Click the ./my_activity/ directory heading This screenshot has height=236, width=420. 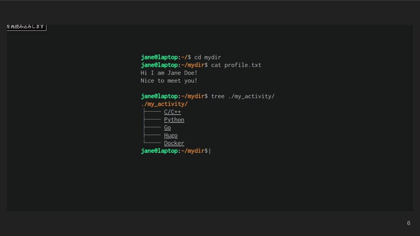[164, 104]
